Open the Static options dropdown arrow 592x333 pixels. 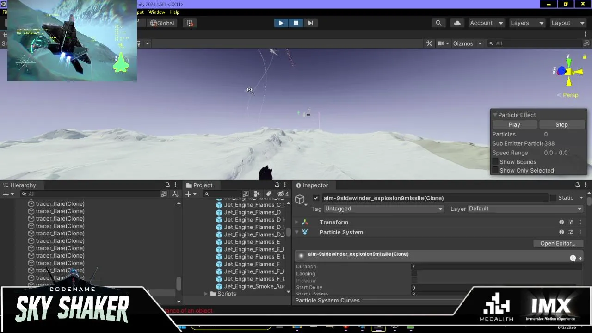pyautogui.click(x=581, y=198)
